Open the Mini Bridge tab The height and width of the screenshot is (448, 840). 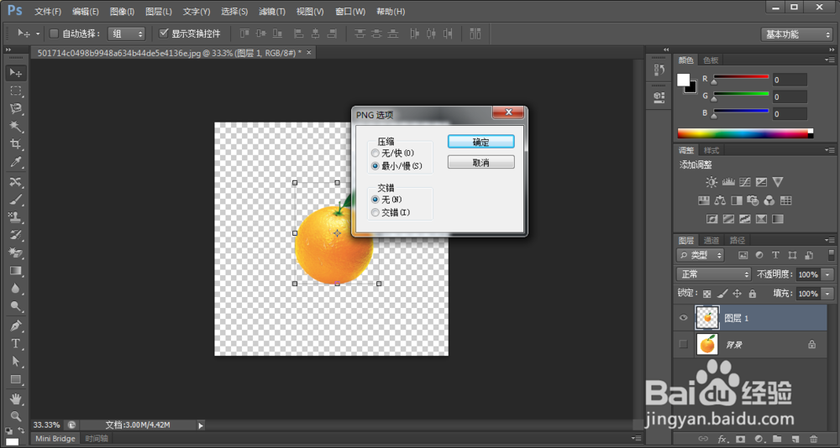(55, 439)
